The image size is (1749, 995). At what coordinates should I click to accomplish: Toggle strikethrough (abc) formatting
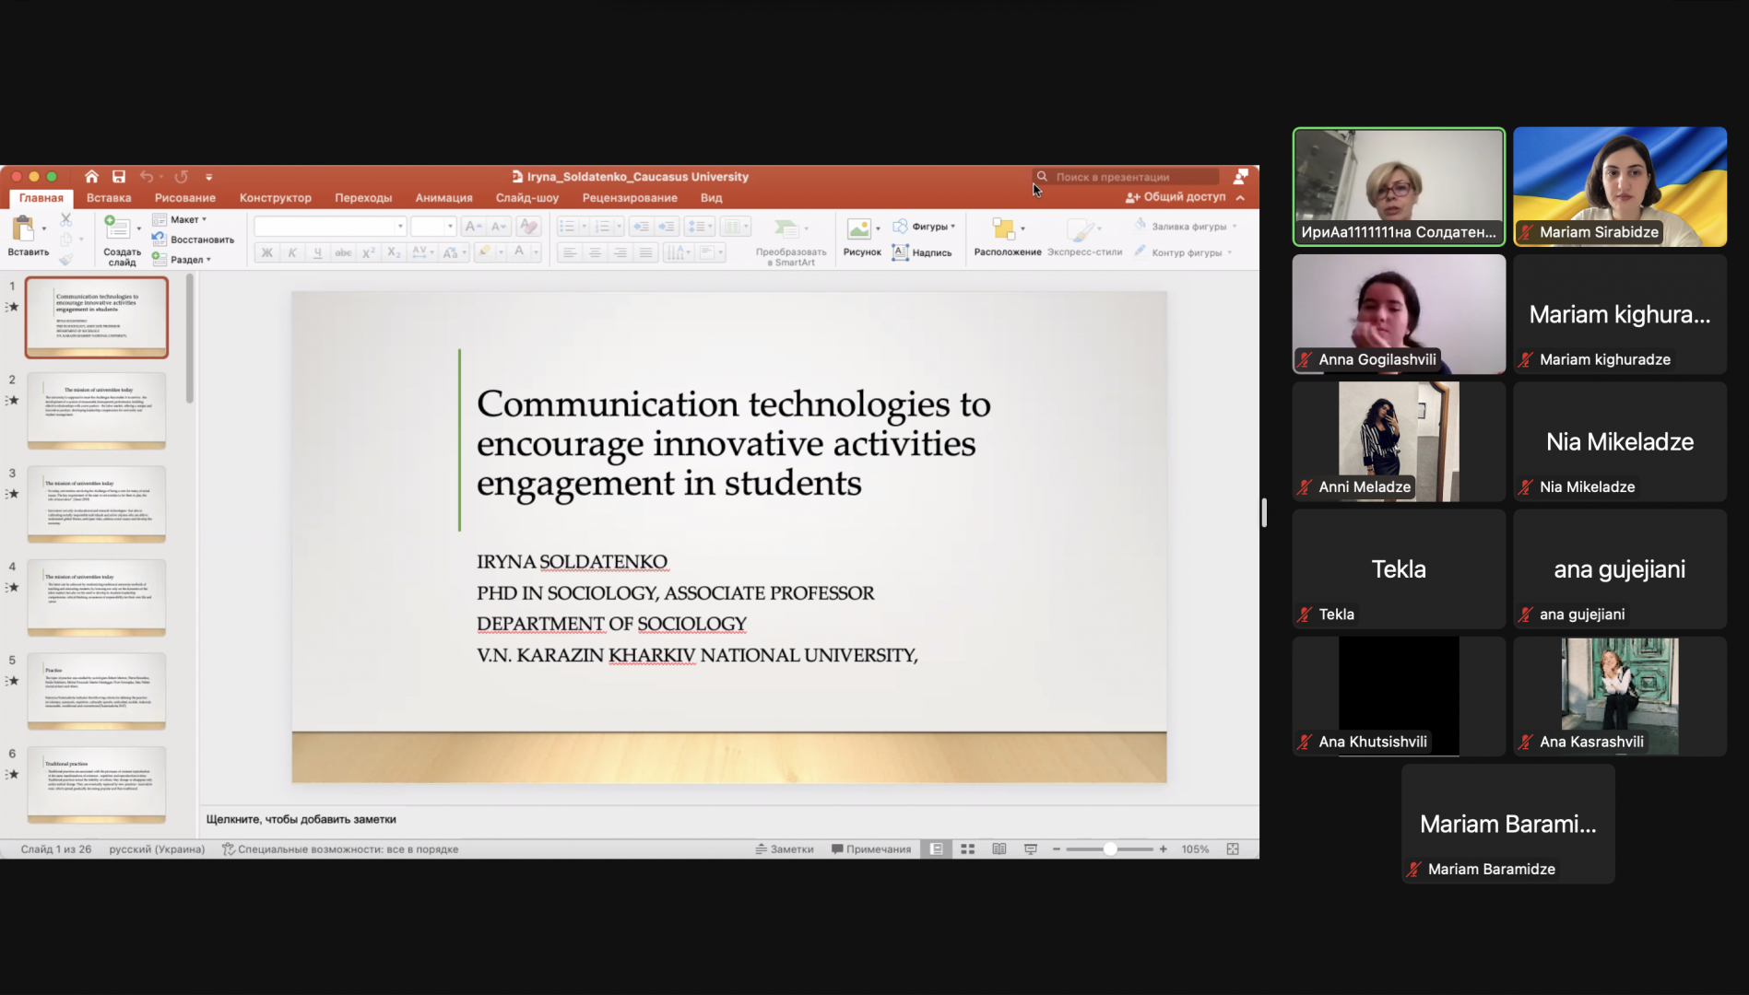tap(343, 252)
